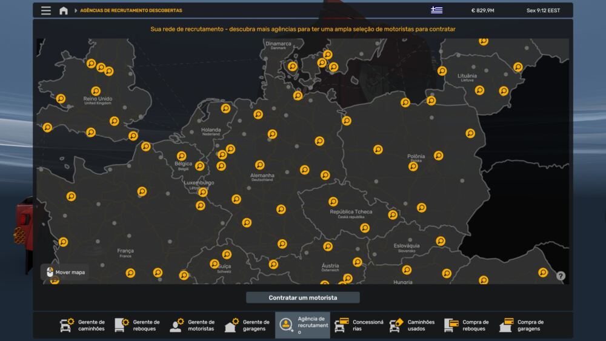Go to the home screen icon
This screenshot has height=341, width=606.
(64, 10)
